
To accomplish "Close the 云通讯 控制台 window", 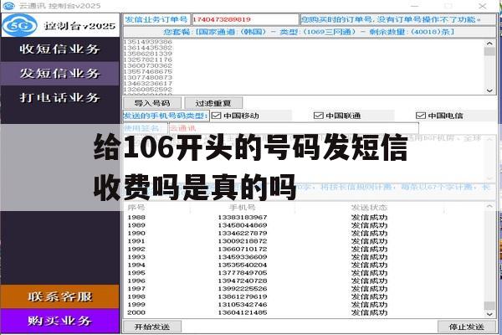I will pyautogui.click(x=483, y=6).
